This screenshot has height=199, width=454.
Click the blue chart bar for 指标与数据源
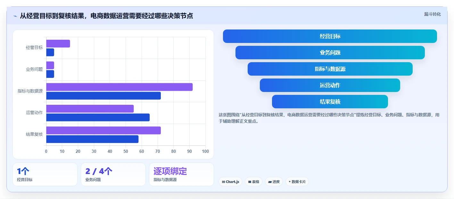[103, 96]
